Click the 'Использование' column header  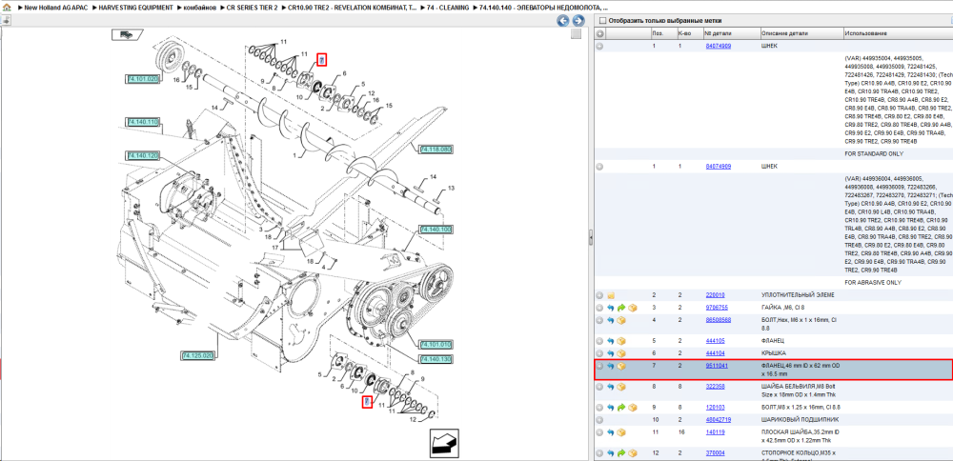pos(898,32)
